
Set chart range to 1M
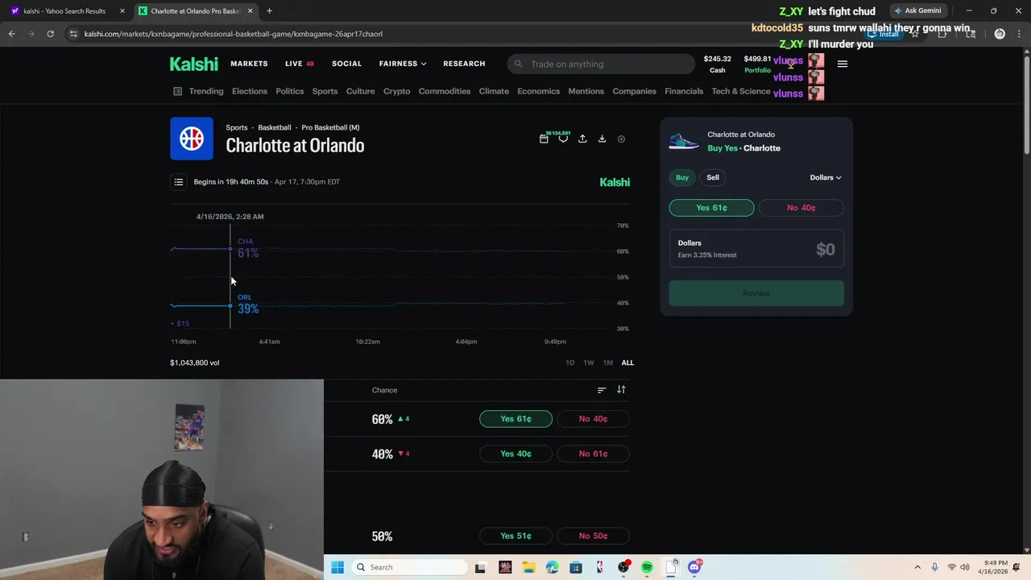point(608,362)
